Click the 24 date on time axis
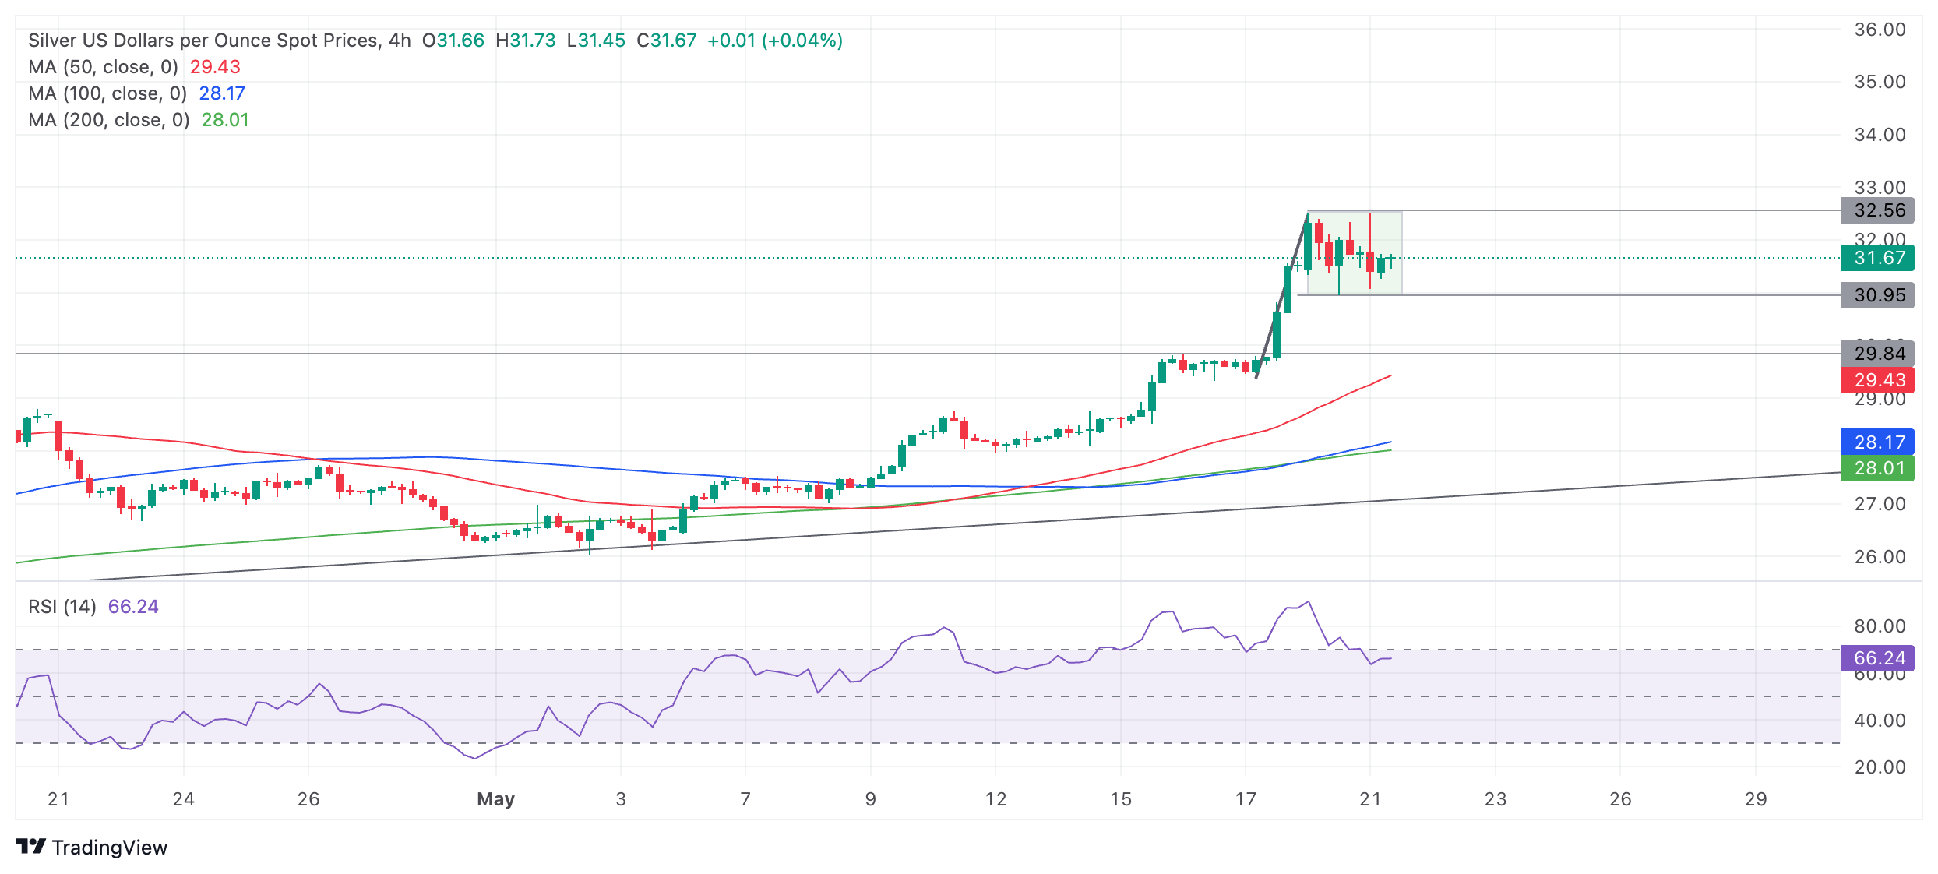1938x874 pixels. point(183,799)
